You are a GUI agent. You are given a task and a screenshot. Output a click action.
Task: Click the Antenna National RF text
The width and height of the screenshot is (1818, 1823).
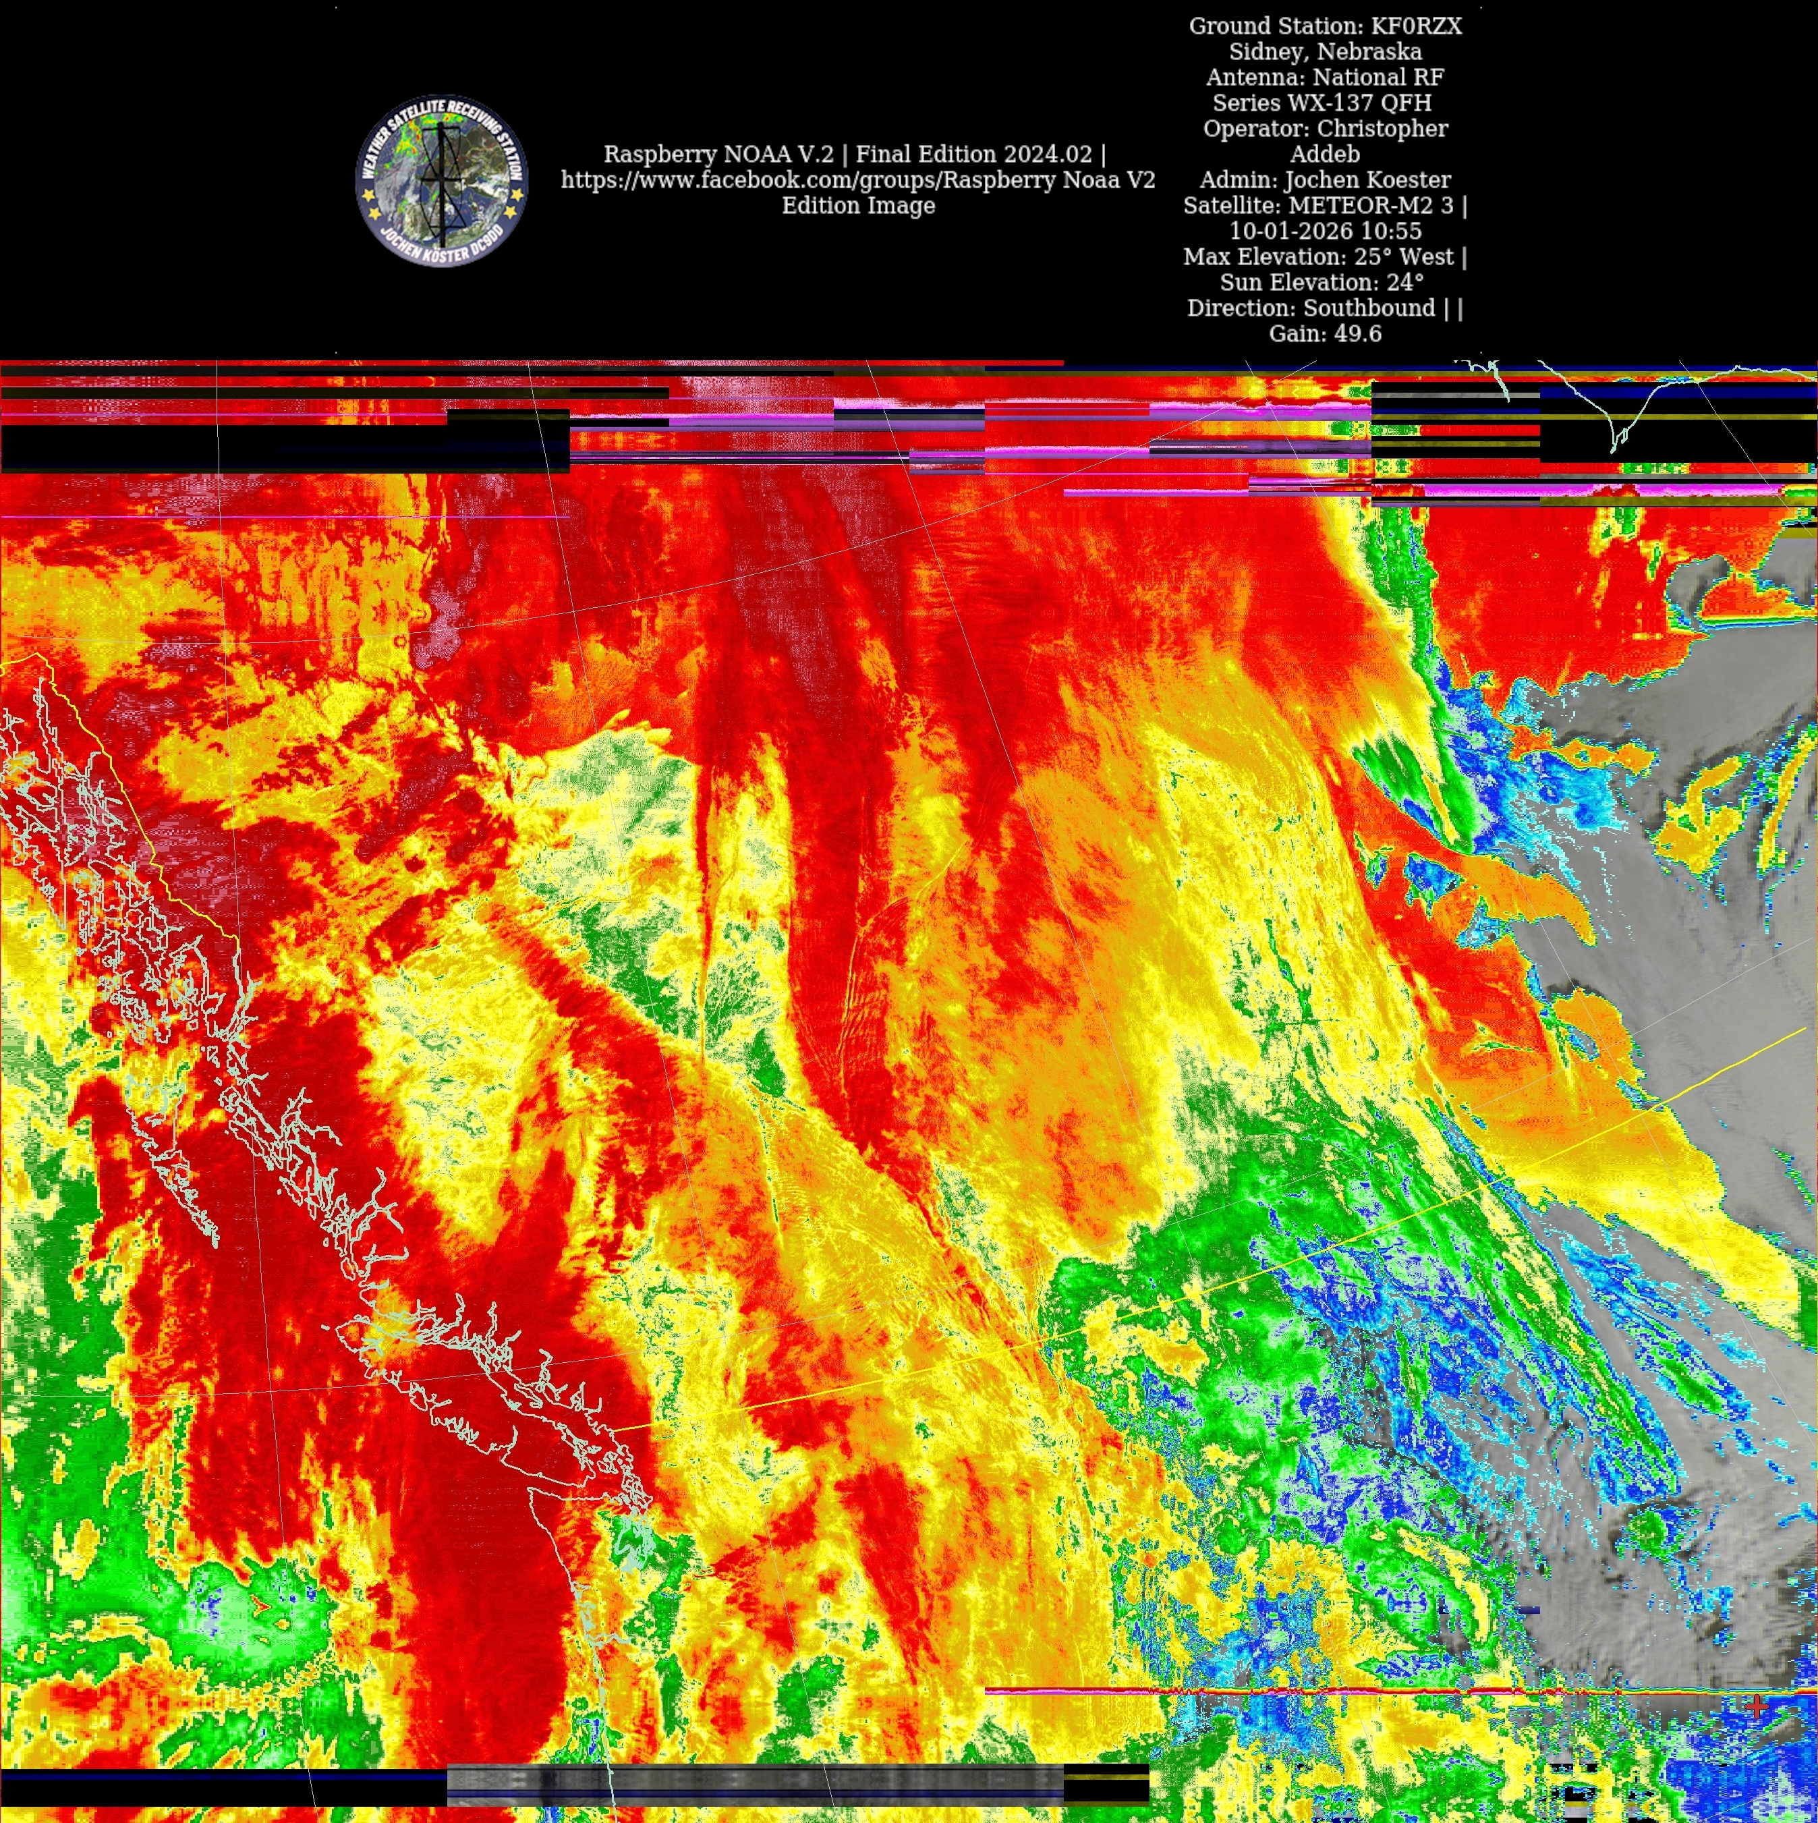1325,78
